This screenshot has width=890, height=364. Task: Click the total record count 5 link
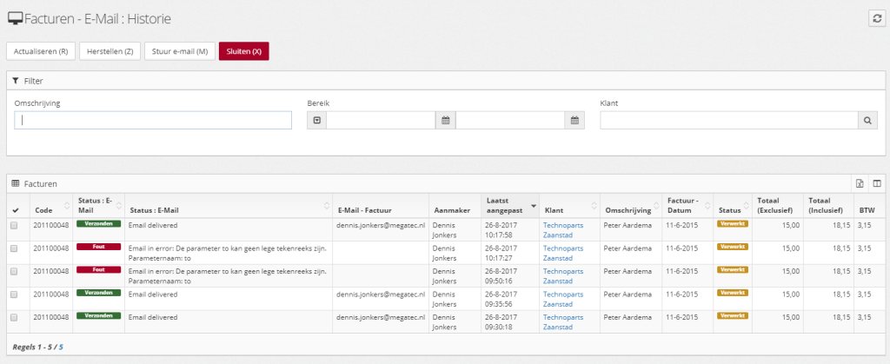[x=61, y=345]
